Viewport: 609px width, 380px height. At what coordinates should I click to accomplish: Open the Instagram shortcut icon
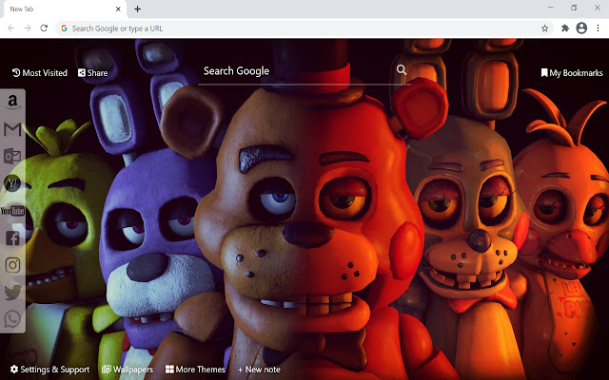click(x=12, y=265)
